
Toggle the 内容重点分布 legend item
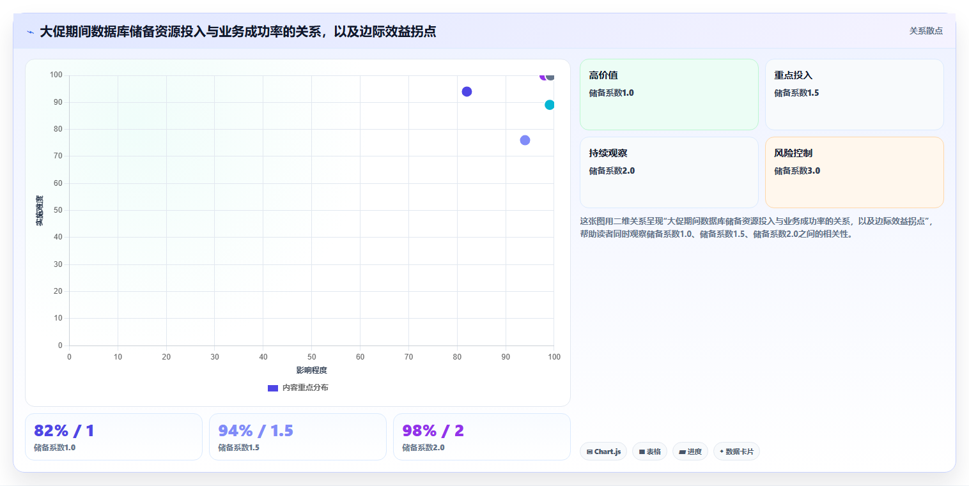(x=298, y=388)
